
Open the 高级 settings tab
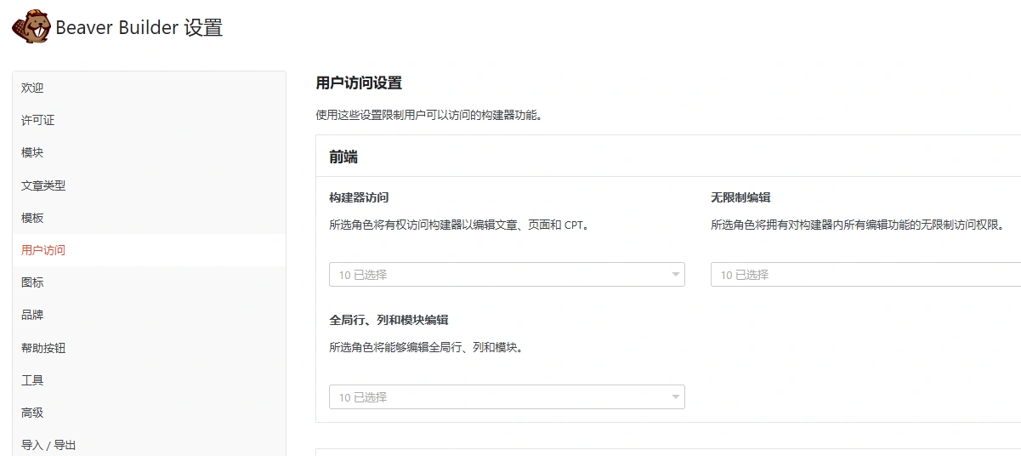pyautogui.click(x=150, y=413)
